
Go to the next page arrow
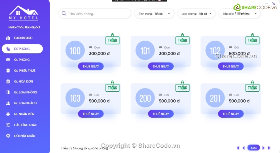[x=263, y=148]
